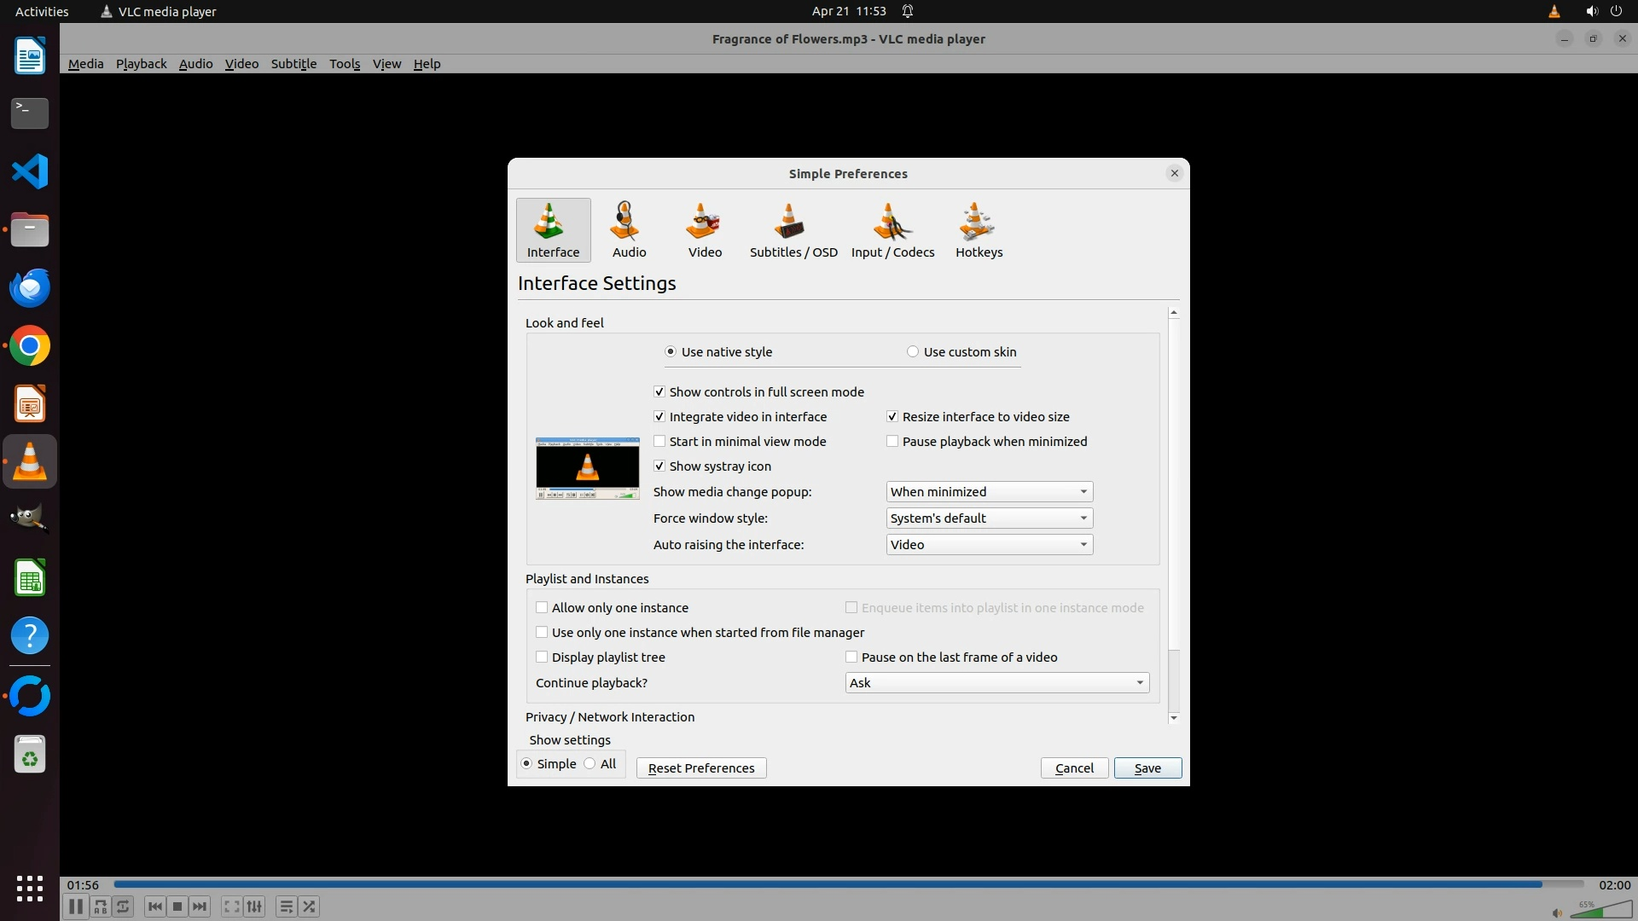The height and width of the screenshot is (921, 1638).
Task: Open the Input / Codecs preferences category
Action: click(892, 229)
